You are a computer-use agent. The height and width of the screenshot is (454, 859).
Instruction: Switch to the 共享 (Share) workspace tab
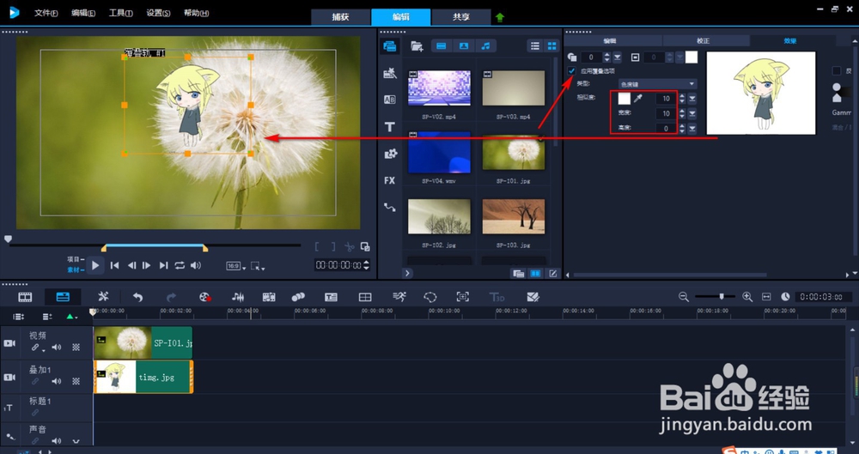coord(460,17)
